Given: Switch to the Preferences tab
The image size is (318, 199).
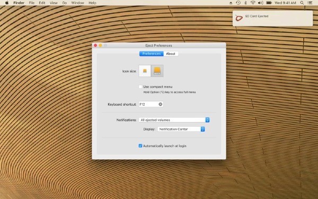Looking at the screenshot, I should [151, 54].
